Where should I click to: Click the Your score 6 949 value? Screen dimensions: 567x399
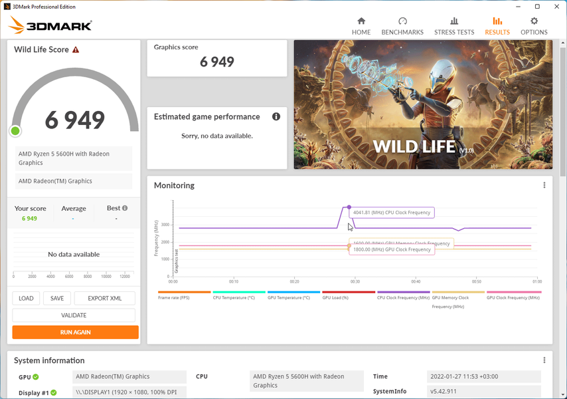[x=29, y=218]
